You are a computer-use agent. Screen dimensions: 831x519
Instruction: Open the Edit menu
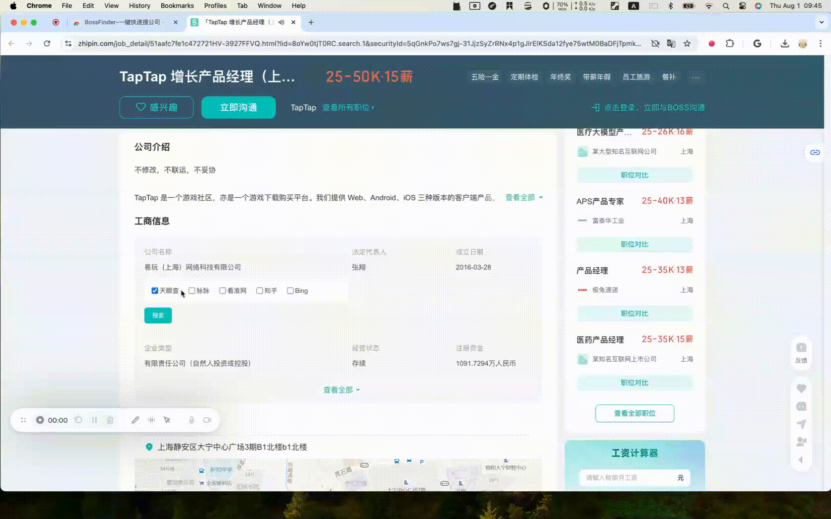pos(88,5)
